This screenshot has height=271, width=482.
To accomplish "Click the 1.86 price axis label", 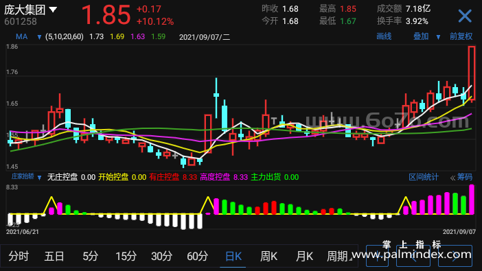I will [x=12, y=47].
